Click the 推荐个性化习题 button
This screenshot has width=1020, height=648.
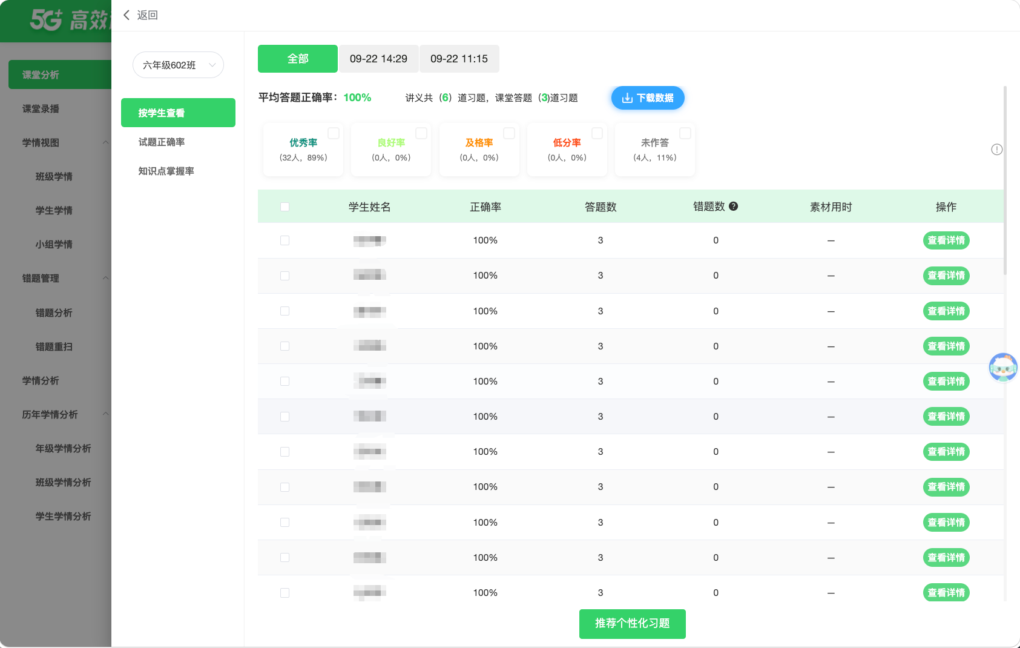pos(633,624)
